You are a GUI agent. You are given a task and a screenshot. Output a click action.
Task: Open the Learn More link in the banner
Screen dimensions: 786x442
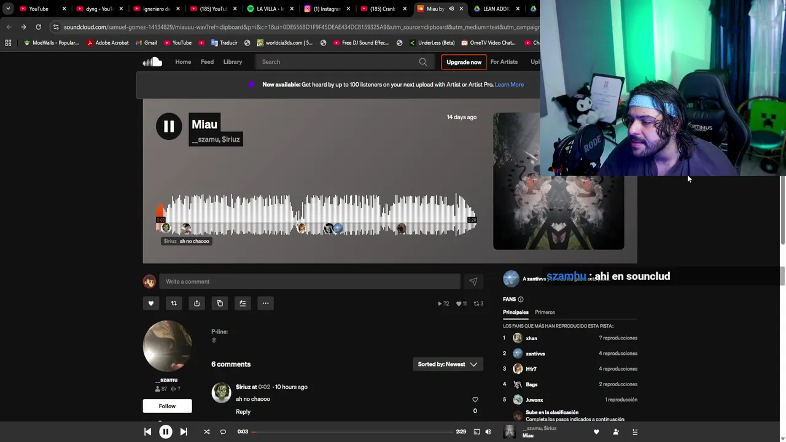pyautogui.click(x=509, y=85)
